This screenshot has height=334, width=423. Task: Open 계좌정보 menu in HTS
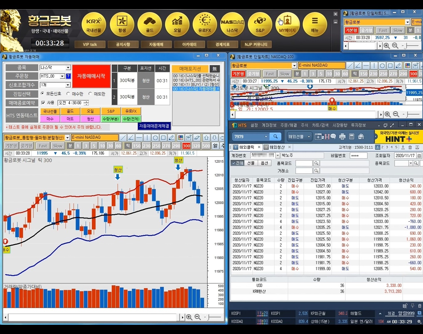[x=269, y=125]
